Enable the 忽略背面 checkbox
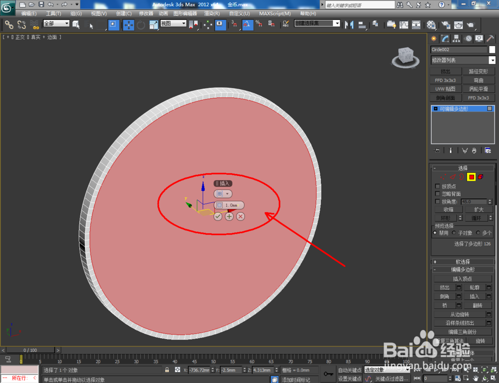 pos(437,194)
